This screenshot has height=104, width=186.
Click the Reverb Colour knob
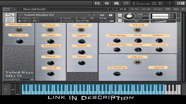pyautogui.click(x=159, y=40)
